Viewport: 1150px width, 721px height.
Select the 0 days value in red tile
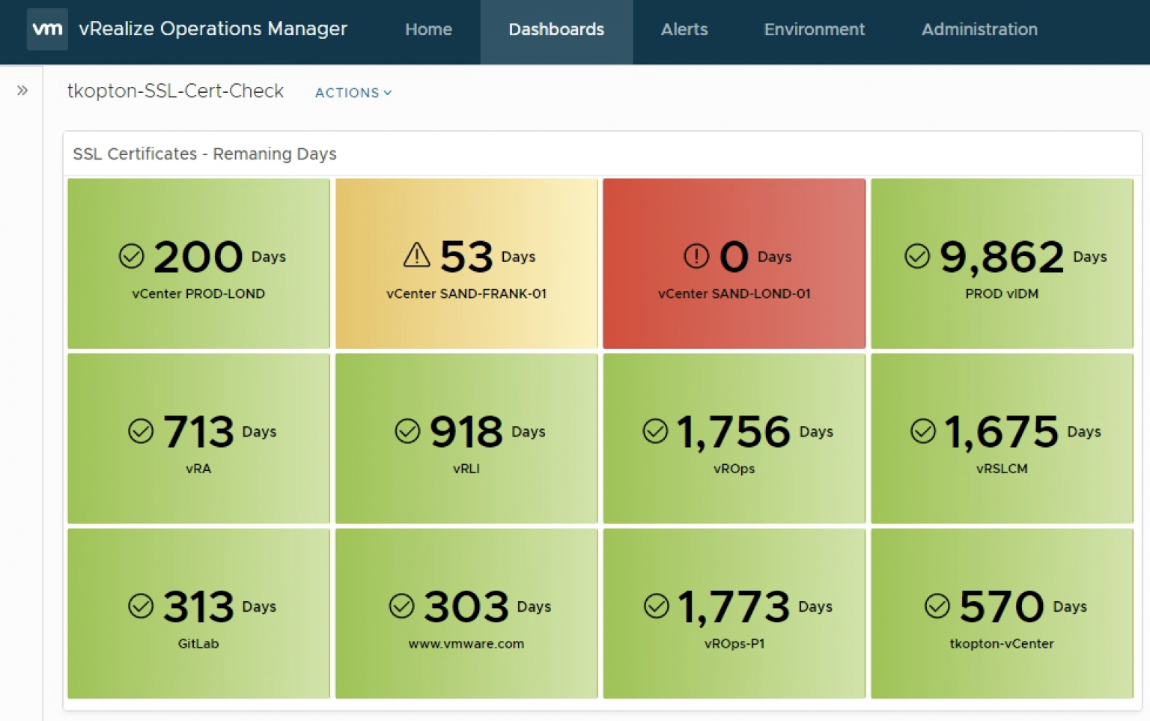click(734, 257)
